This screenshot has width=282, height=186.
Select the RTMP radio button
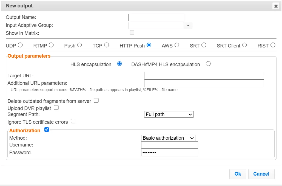coord(51,45)
